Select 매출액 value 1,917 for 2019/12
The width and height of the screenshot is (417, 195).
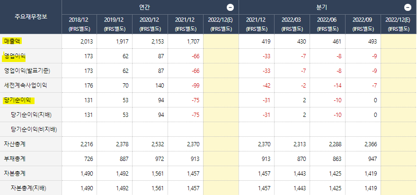[122, 42]
